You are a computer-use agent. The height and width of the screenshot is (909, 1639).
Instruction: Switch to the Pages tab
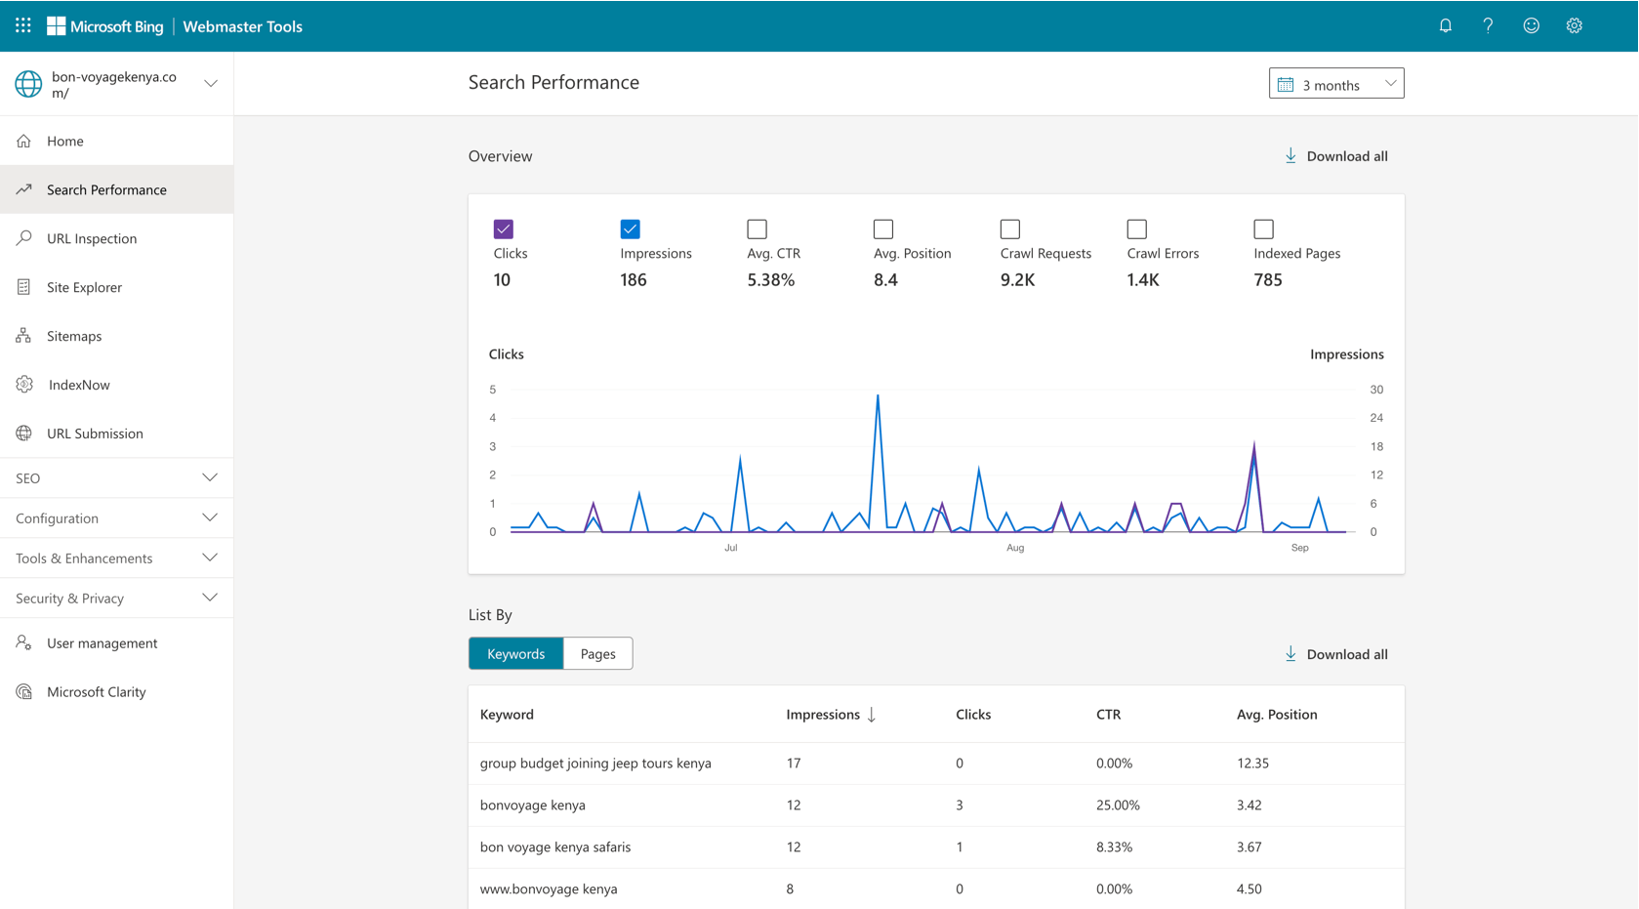click(597, 654)
